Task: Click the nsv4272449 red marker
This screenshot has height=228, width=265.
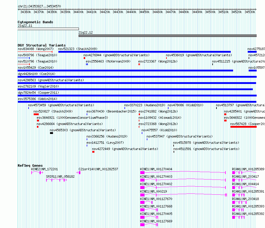Action: point(93,152)
